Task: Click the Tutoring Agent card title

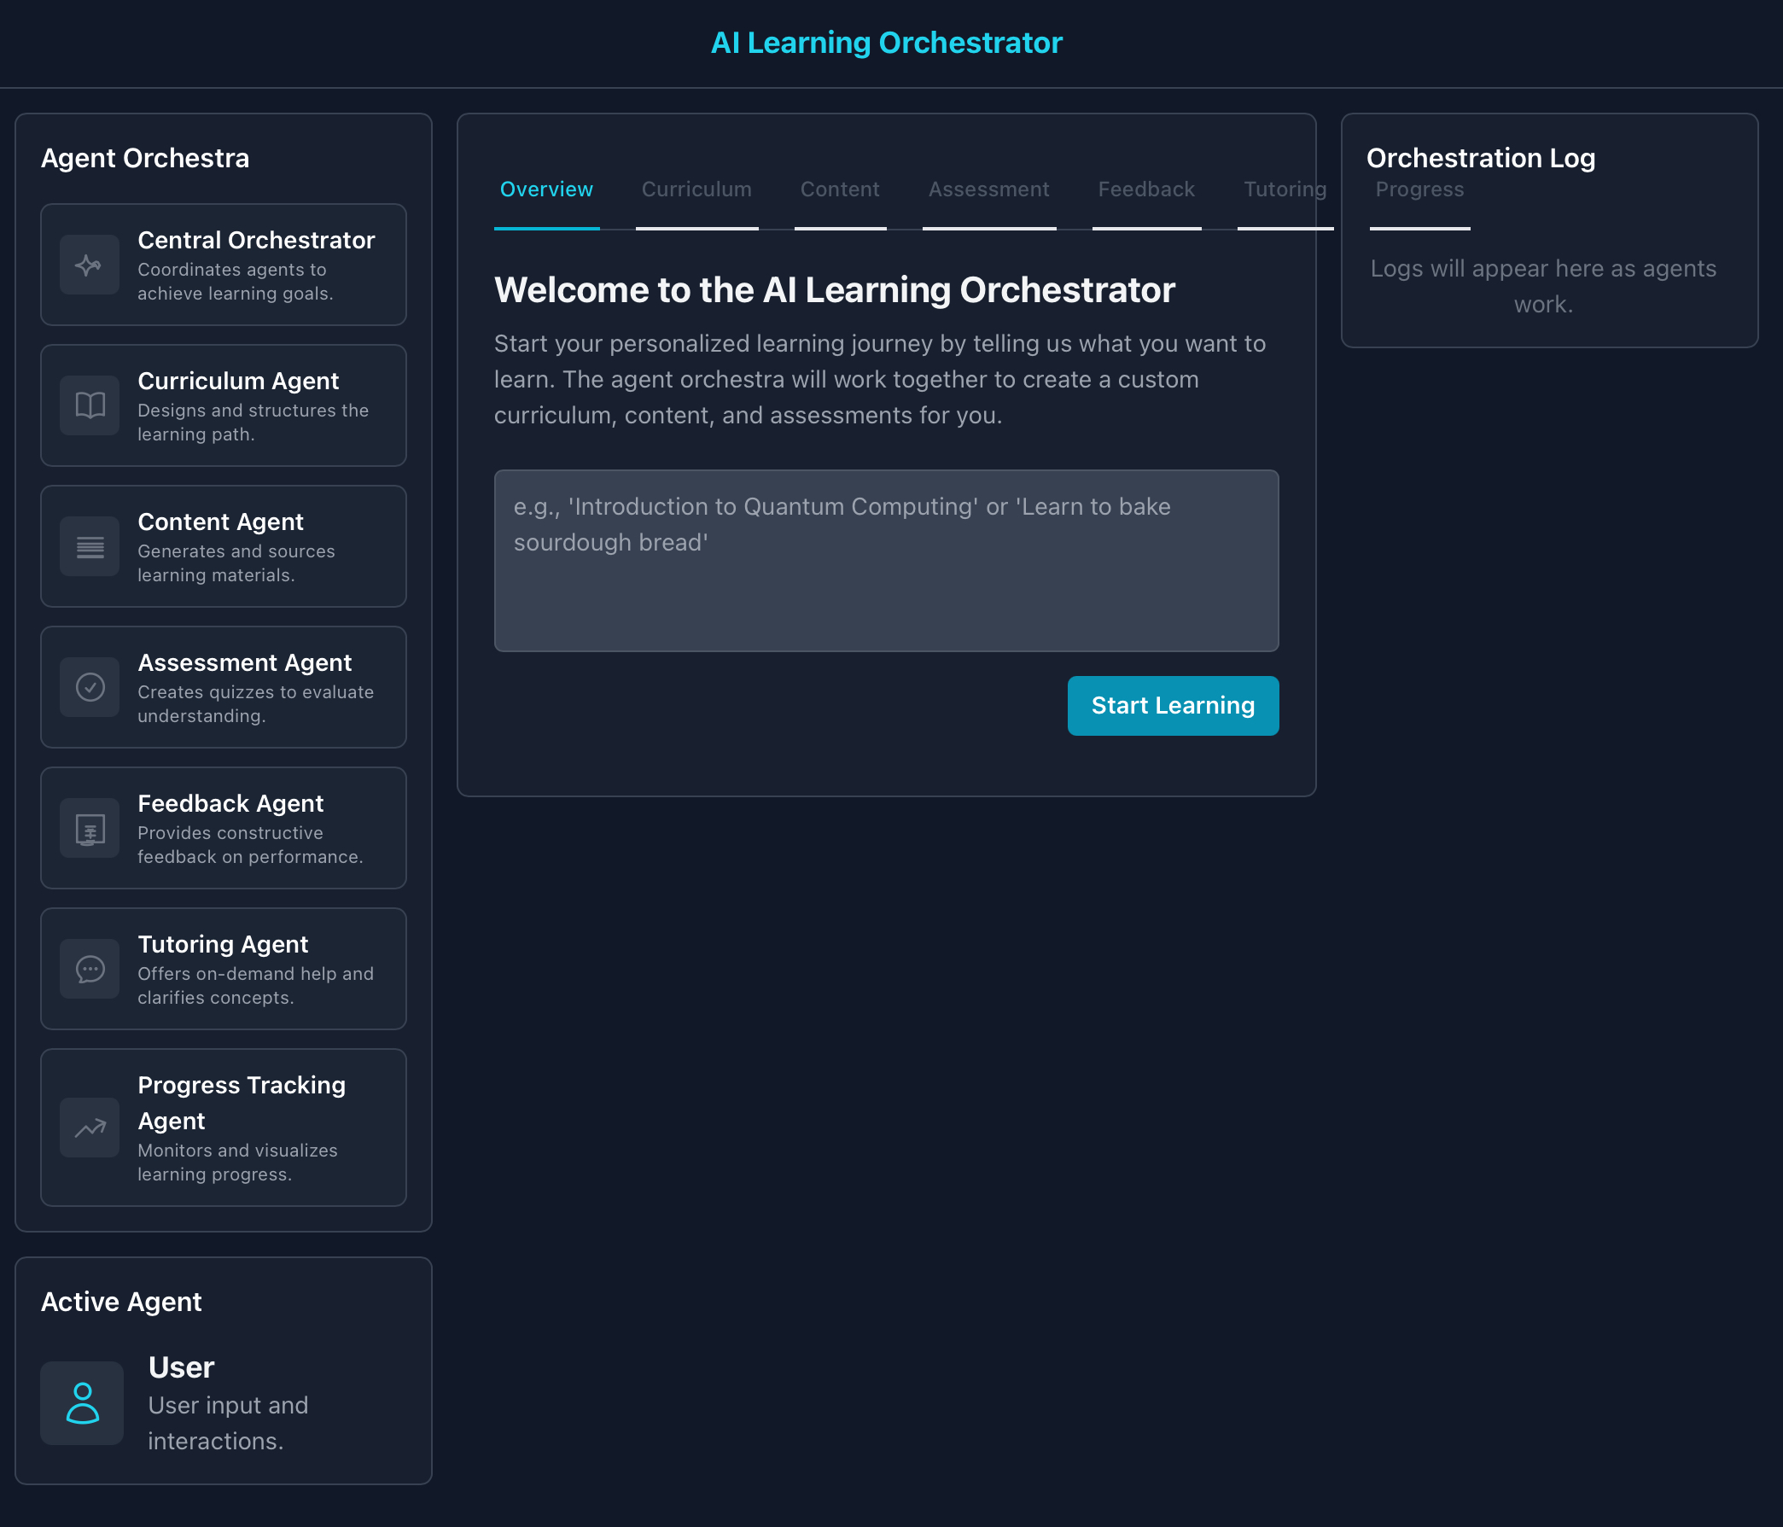Action: click(223, 944)
